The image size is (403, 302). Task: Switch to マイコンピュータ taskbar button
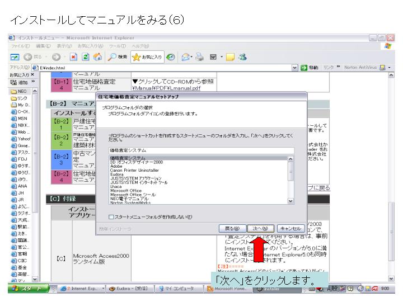(x=179, y=289)
